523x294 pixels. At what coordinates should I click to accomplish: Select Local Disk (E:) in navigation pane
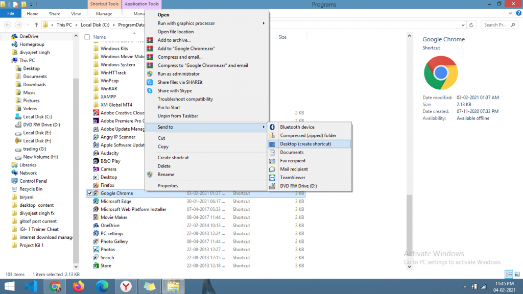point(37,133)
